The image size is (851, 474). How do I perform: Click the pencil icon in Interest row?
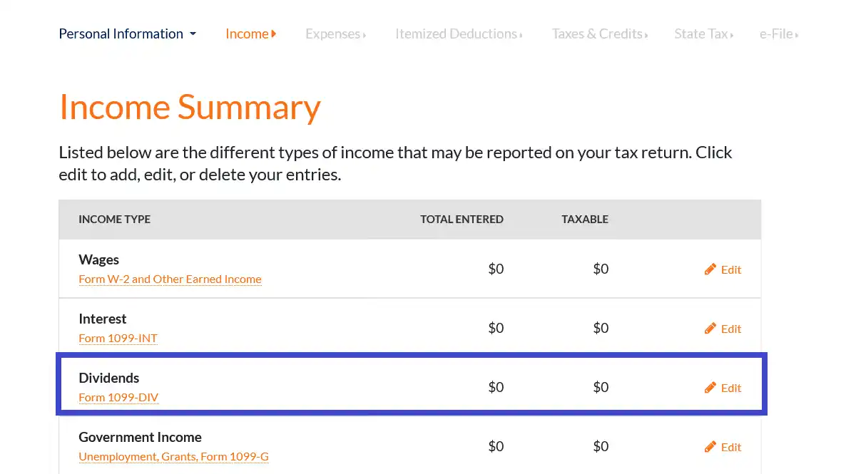point(710,329)
